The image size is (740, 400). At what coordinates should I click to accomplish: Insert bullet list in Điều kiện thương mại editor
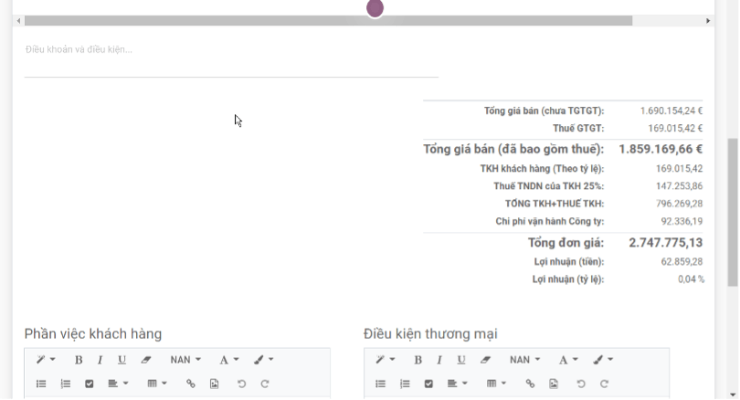(x=380, y=384)
